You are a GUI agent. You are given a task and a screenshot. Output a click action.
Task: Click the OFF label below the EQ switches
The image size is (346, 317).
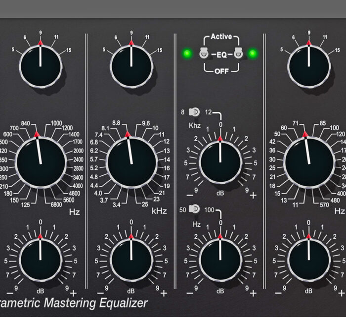220,71
